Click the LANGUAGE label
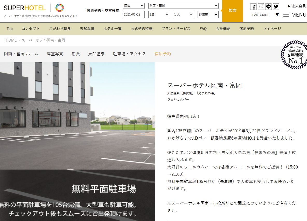This screenshot has width=307, height=221. coord(261,15)
